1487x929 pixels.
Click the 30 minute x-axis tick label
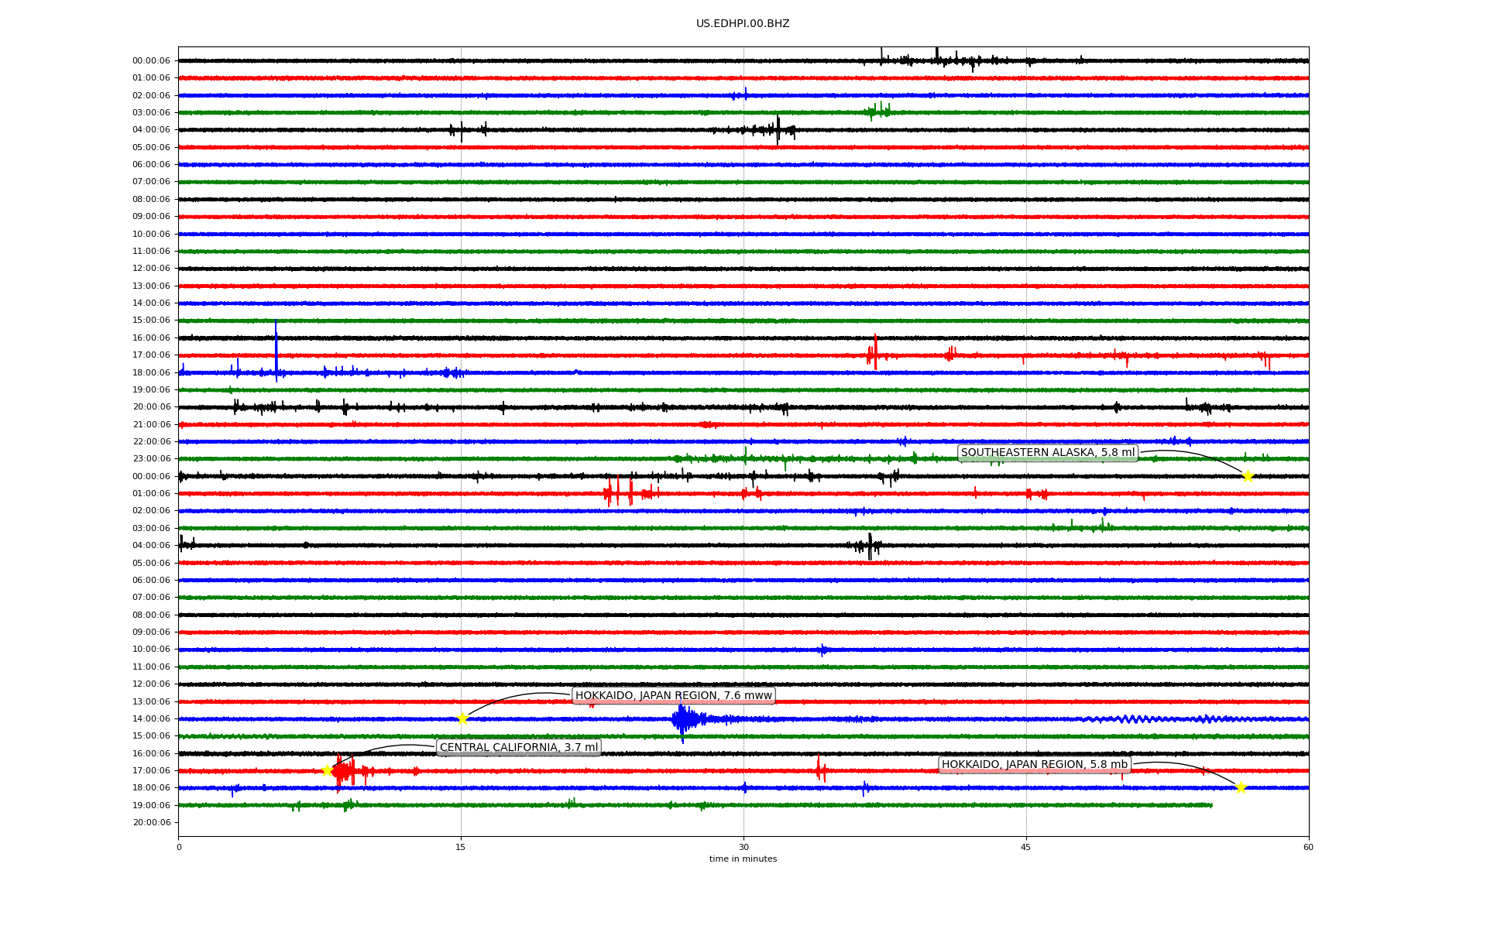point(743,847)
